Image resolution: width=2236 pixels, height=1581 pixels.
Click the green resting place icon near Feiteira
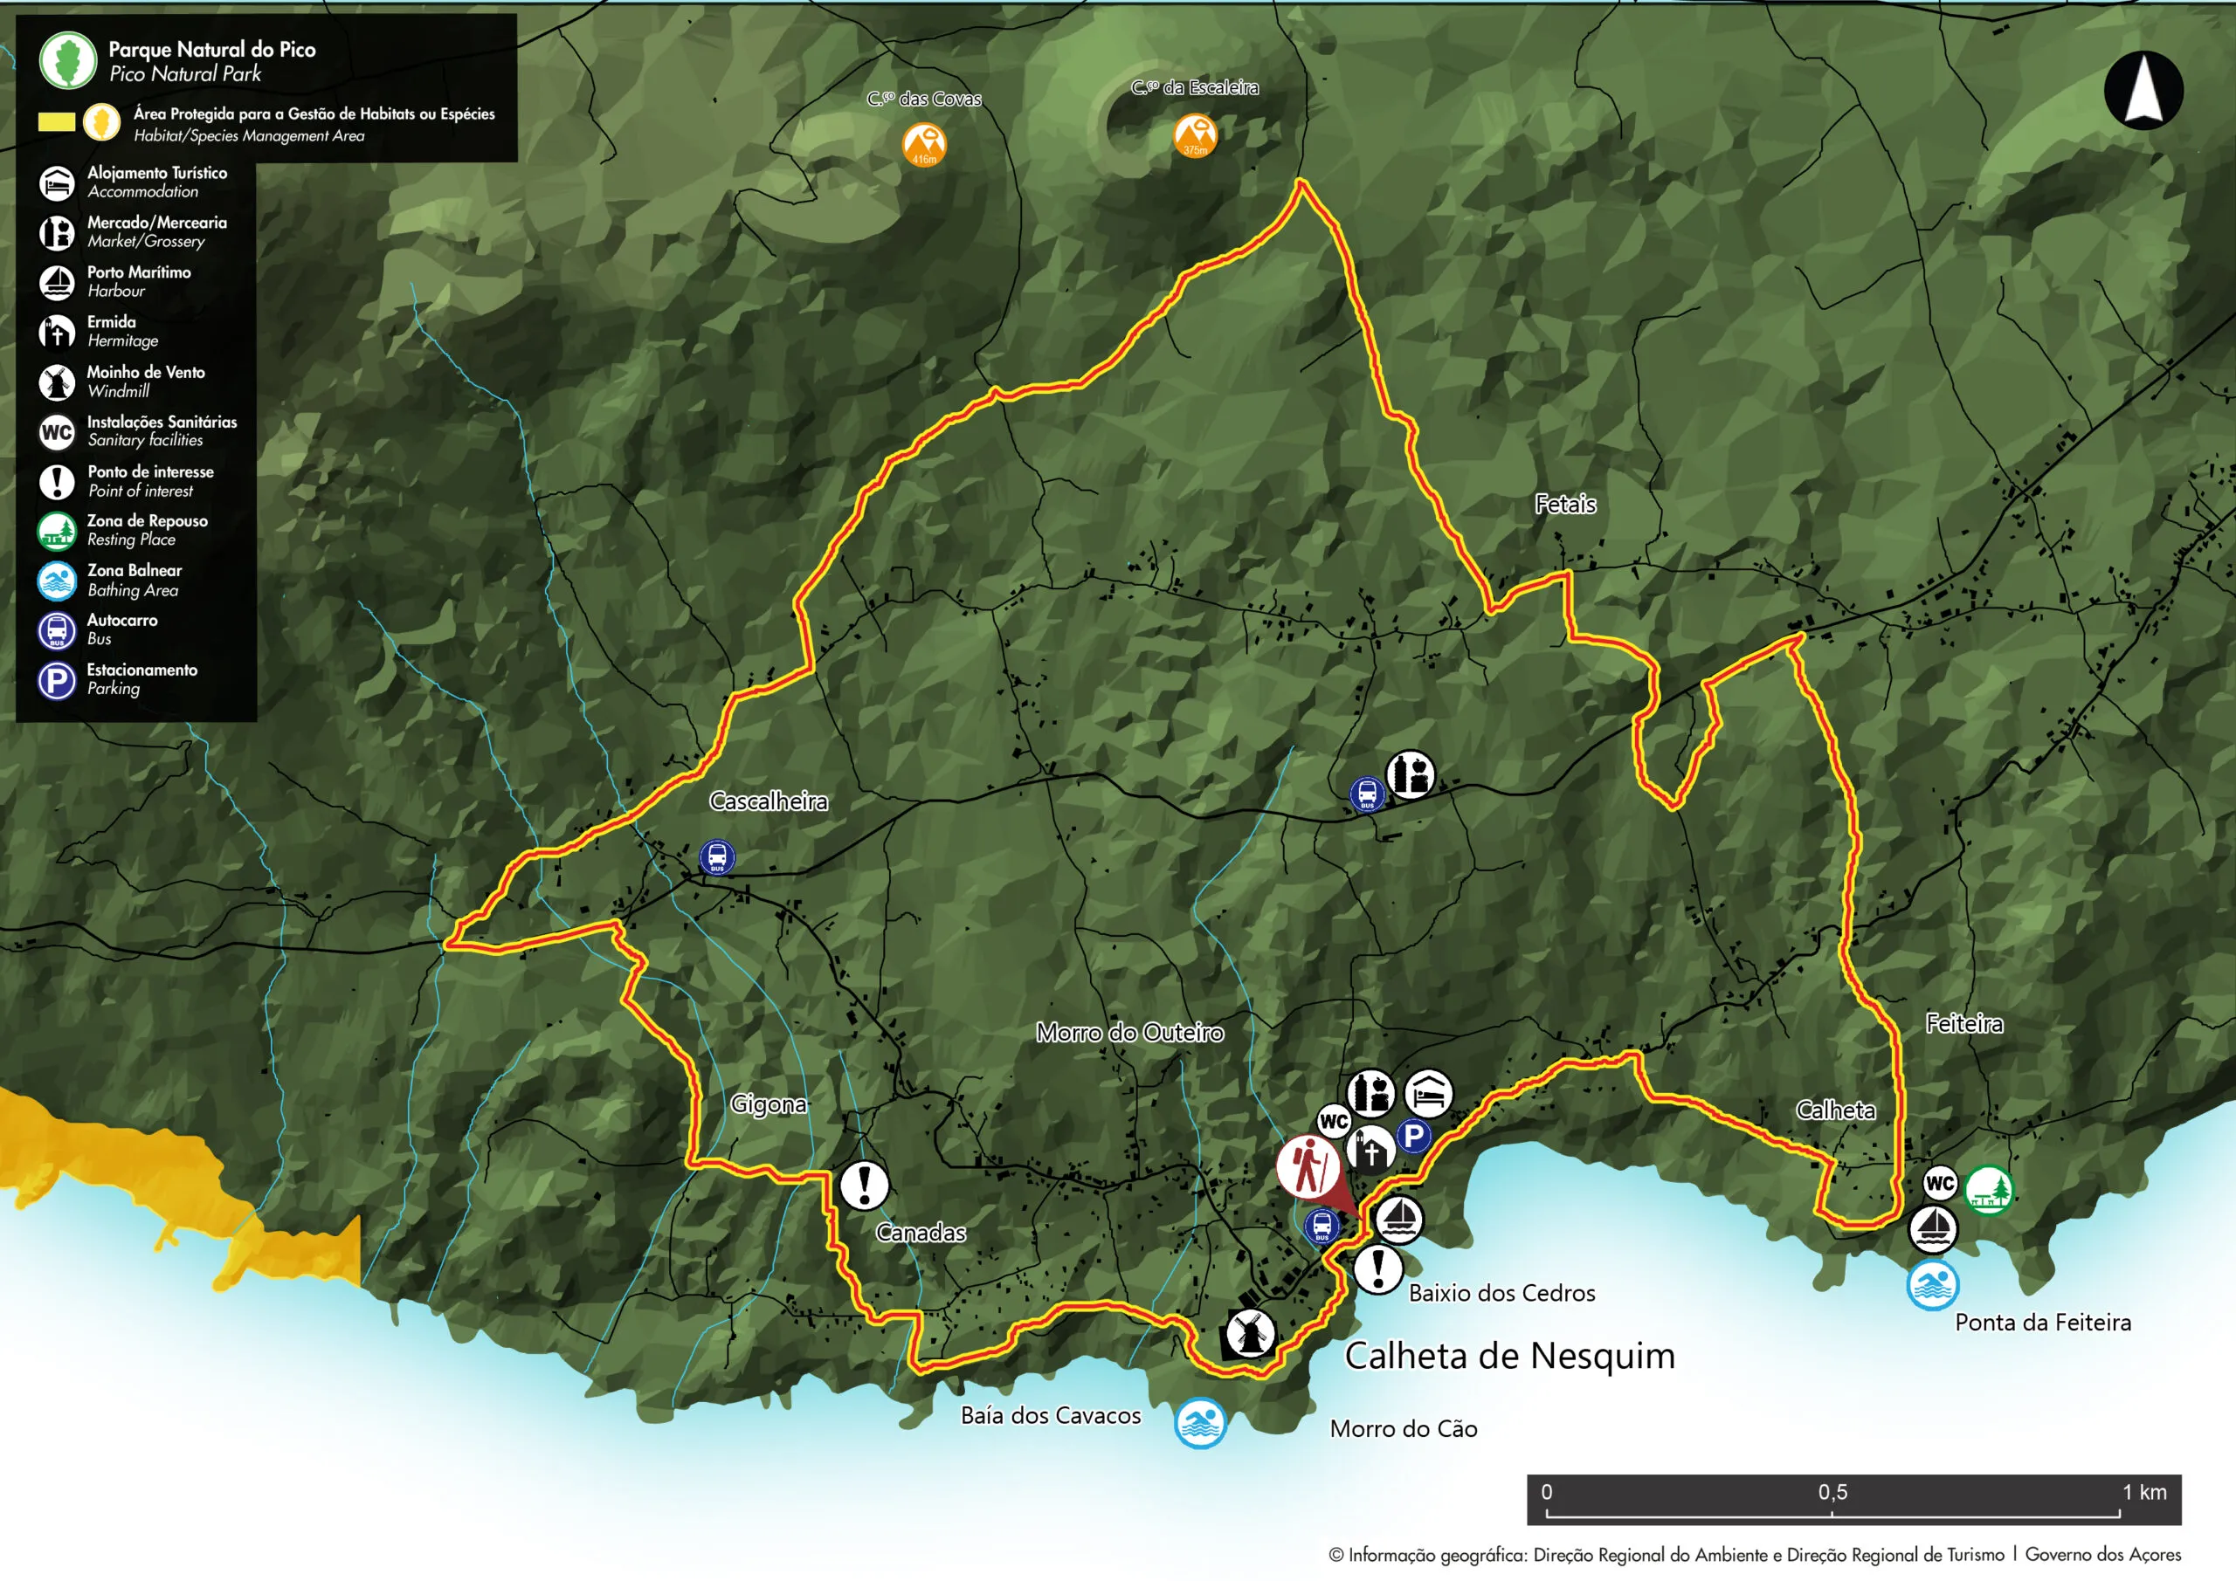coord(1989,1190)
